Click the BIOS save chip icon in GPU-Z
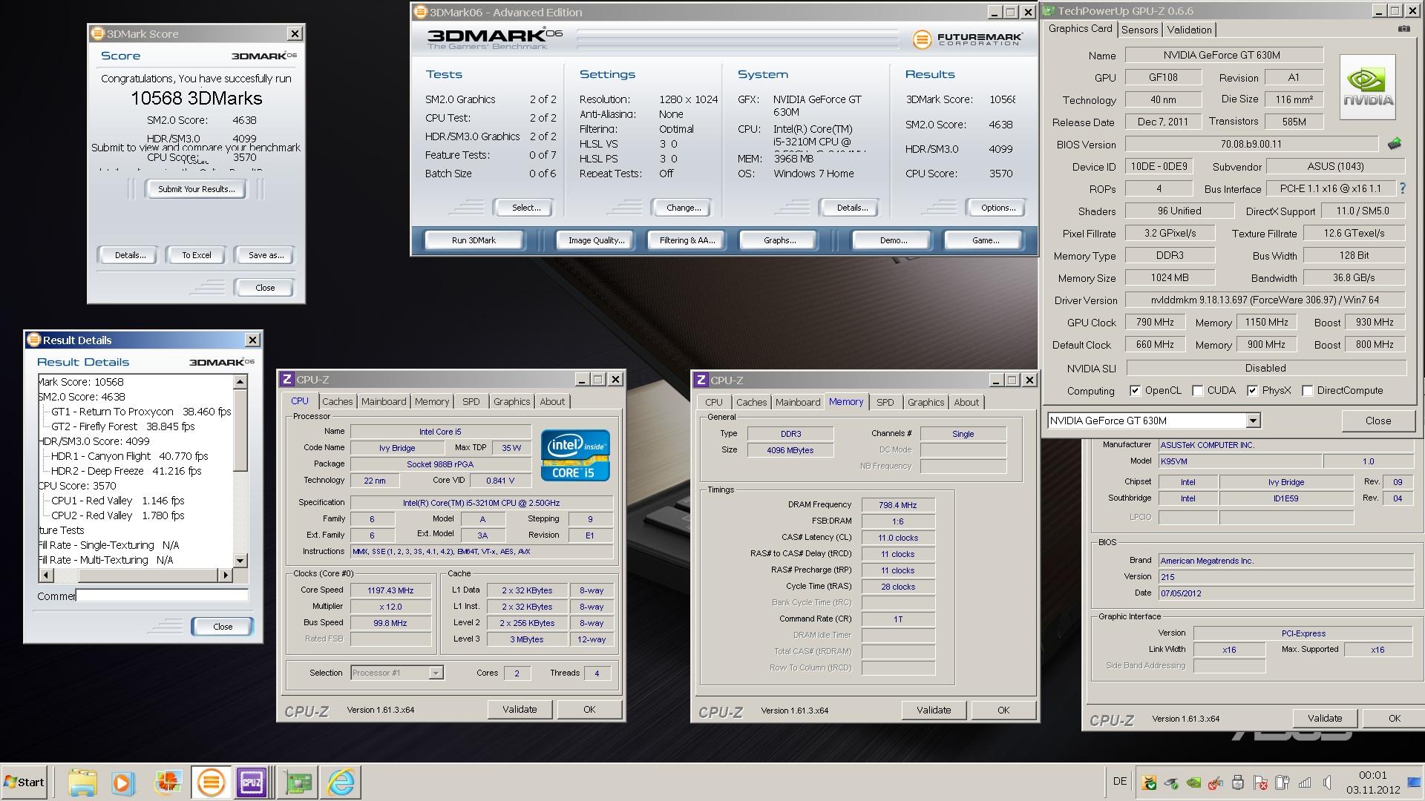1425x801 pixels. click(x=1395, y=144)
